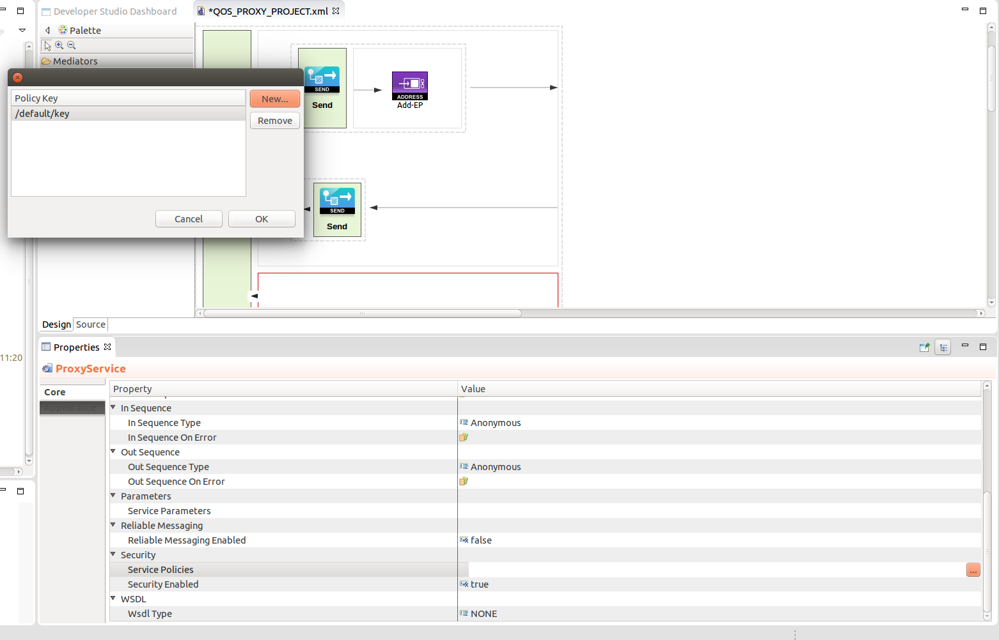This screenshot has height=640, width=999.
Task: Open the Mediators drawer in the Palette
Action: [x=77, y=61]
